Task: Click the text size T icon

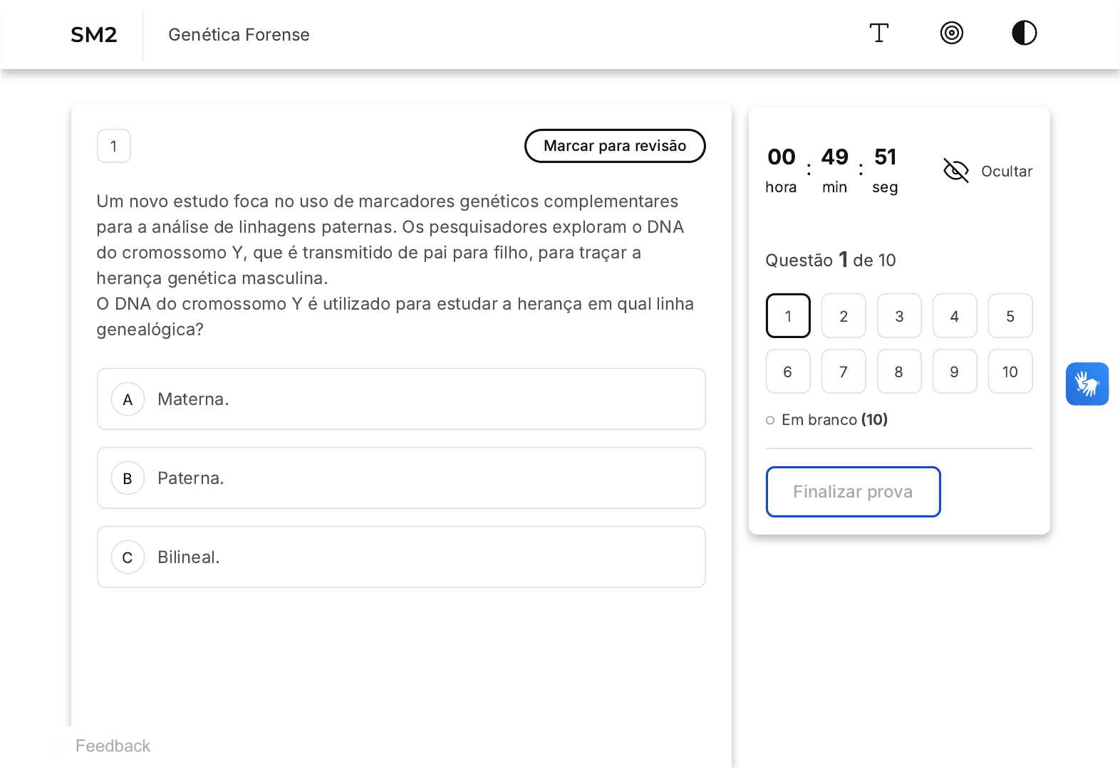Action: point(879,33)
